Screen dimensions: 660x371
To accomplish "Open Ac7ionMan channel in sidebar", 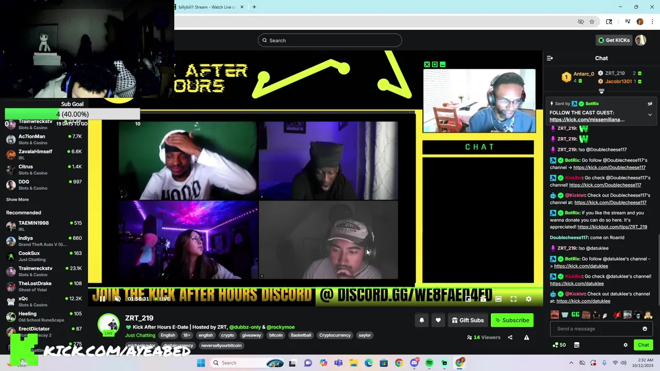I will click(x=44, y=139).
